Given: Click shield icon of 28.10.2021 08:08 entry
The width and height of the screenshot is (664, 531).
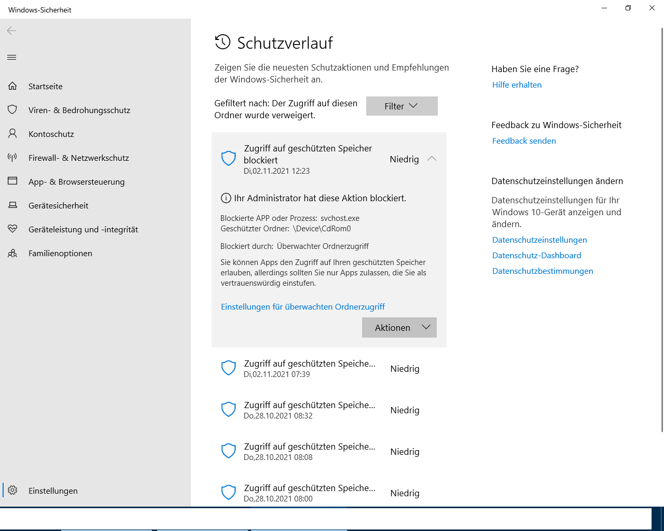Looking at the screenshot, I should pos(229,451).
